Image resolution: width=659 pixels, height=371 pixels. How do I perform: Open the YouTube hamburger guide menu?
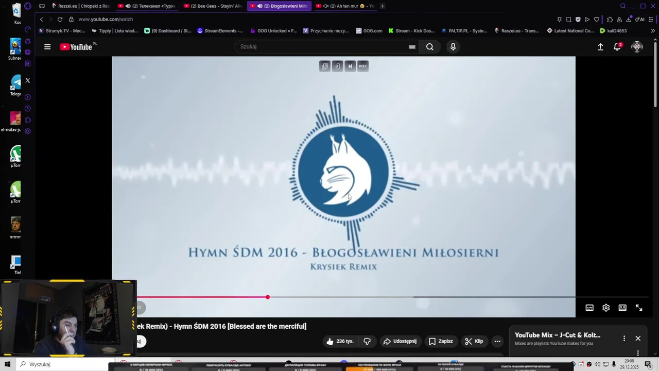(47, 47)
